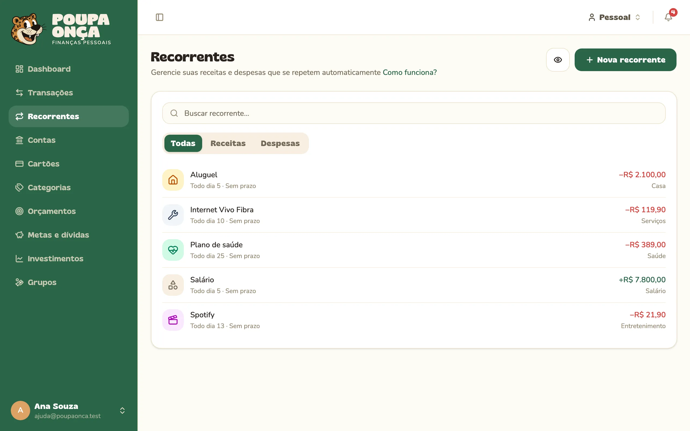Click the Investimentos chart icon
This screenshot has height=431, width=690.
19,259
